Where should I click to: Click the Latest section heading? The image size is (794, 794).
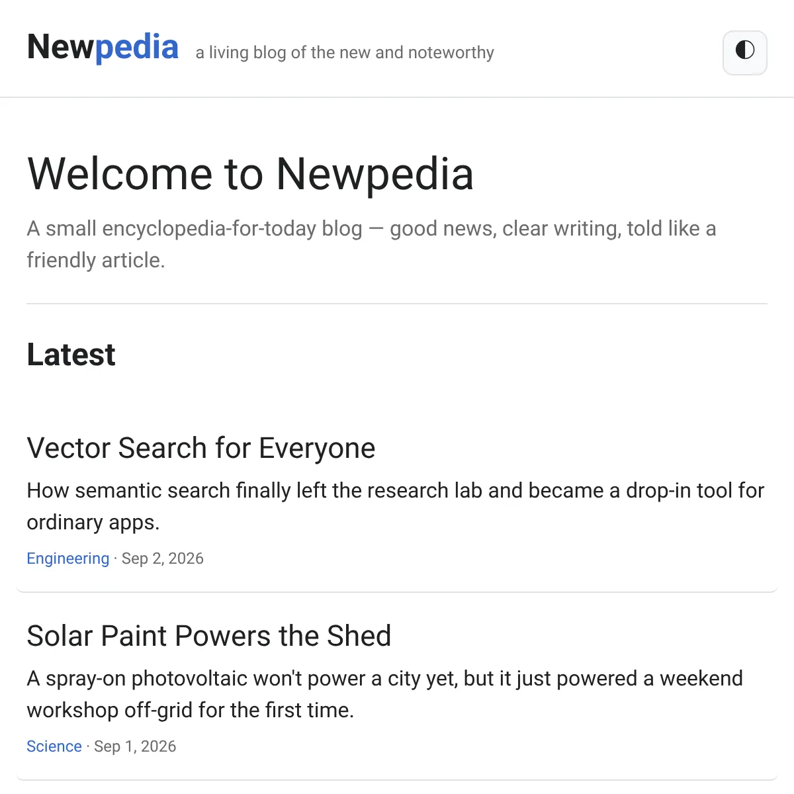tap(71, 355)
